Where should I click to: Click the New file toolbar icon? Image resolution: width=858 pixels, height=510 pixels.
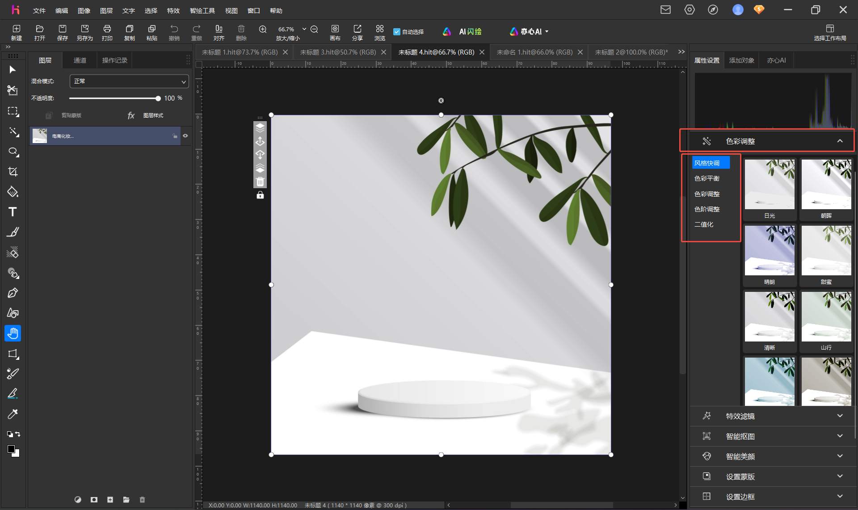(17, 32)
